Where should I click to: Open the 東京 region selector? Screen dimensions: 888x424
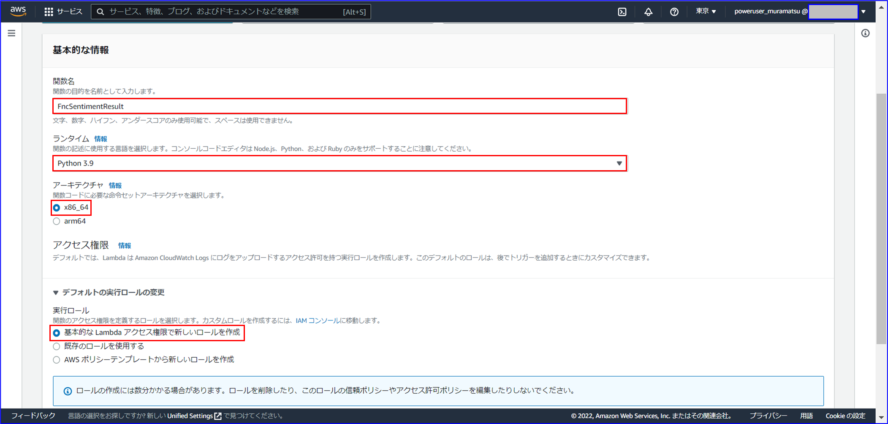pos(704,11)
